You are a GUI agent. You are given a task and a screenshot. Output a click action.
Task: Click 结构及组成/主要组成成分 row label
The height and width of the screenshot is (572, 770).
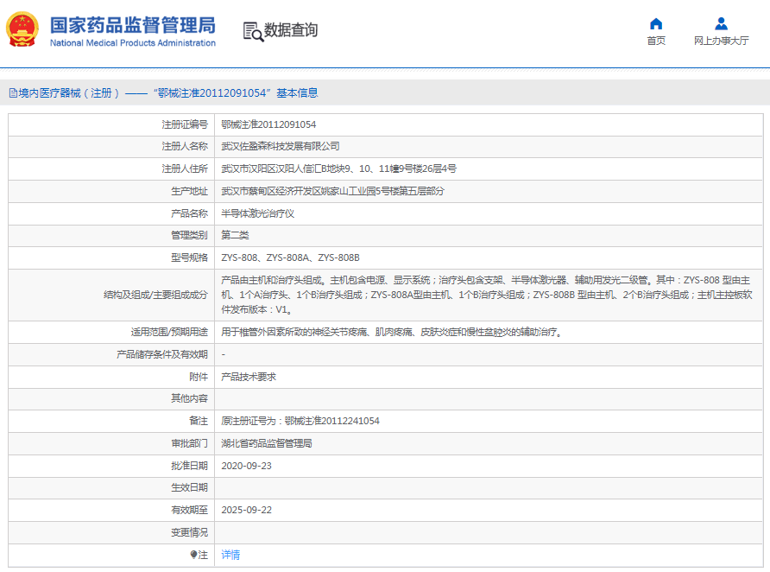point(155,295)
